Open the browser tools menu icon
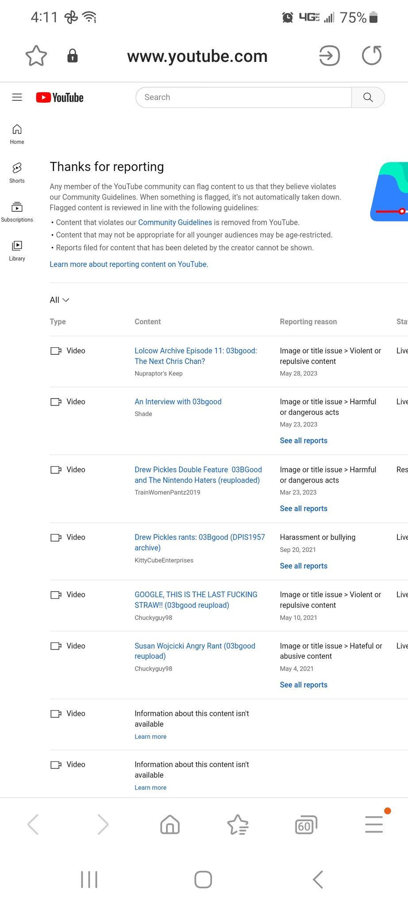 [374, 825]
